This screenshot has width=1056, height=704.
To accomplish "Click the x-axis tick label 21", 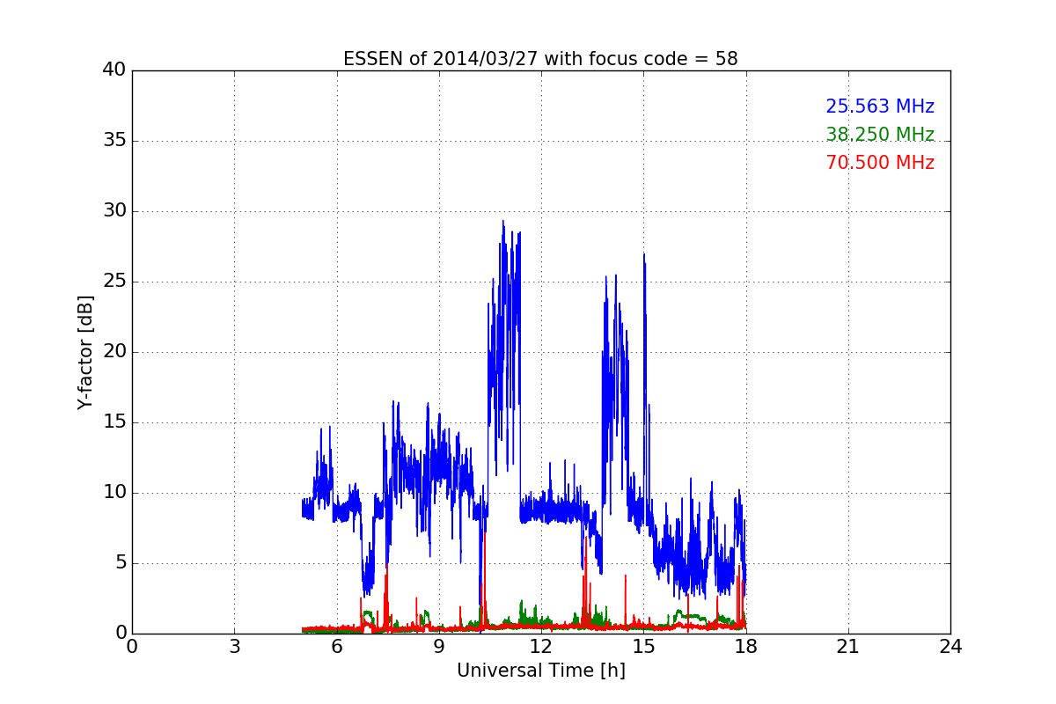I will (848, 647).
